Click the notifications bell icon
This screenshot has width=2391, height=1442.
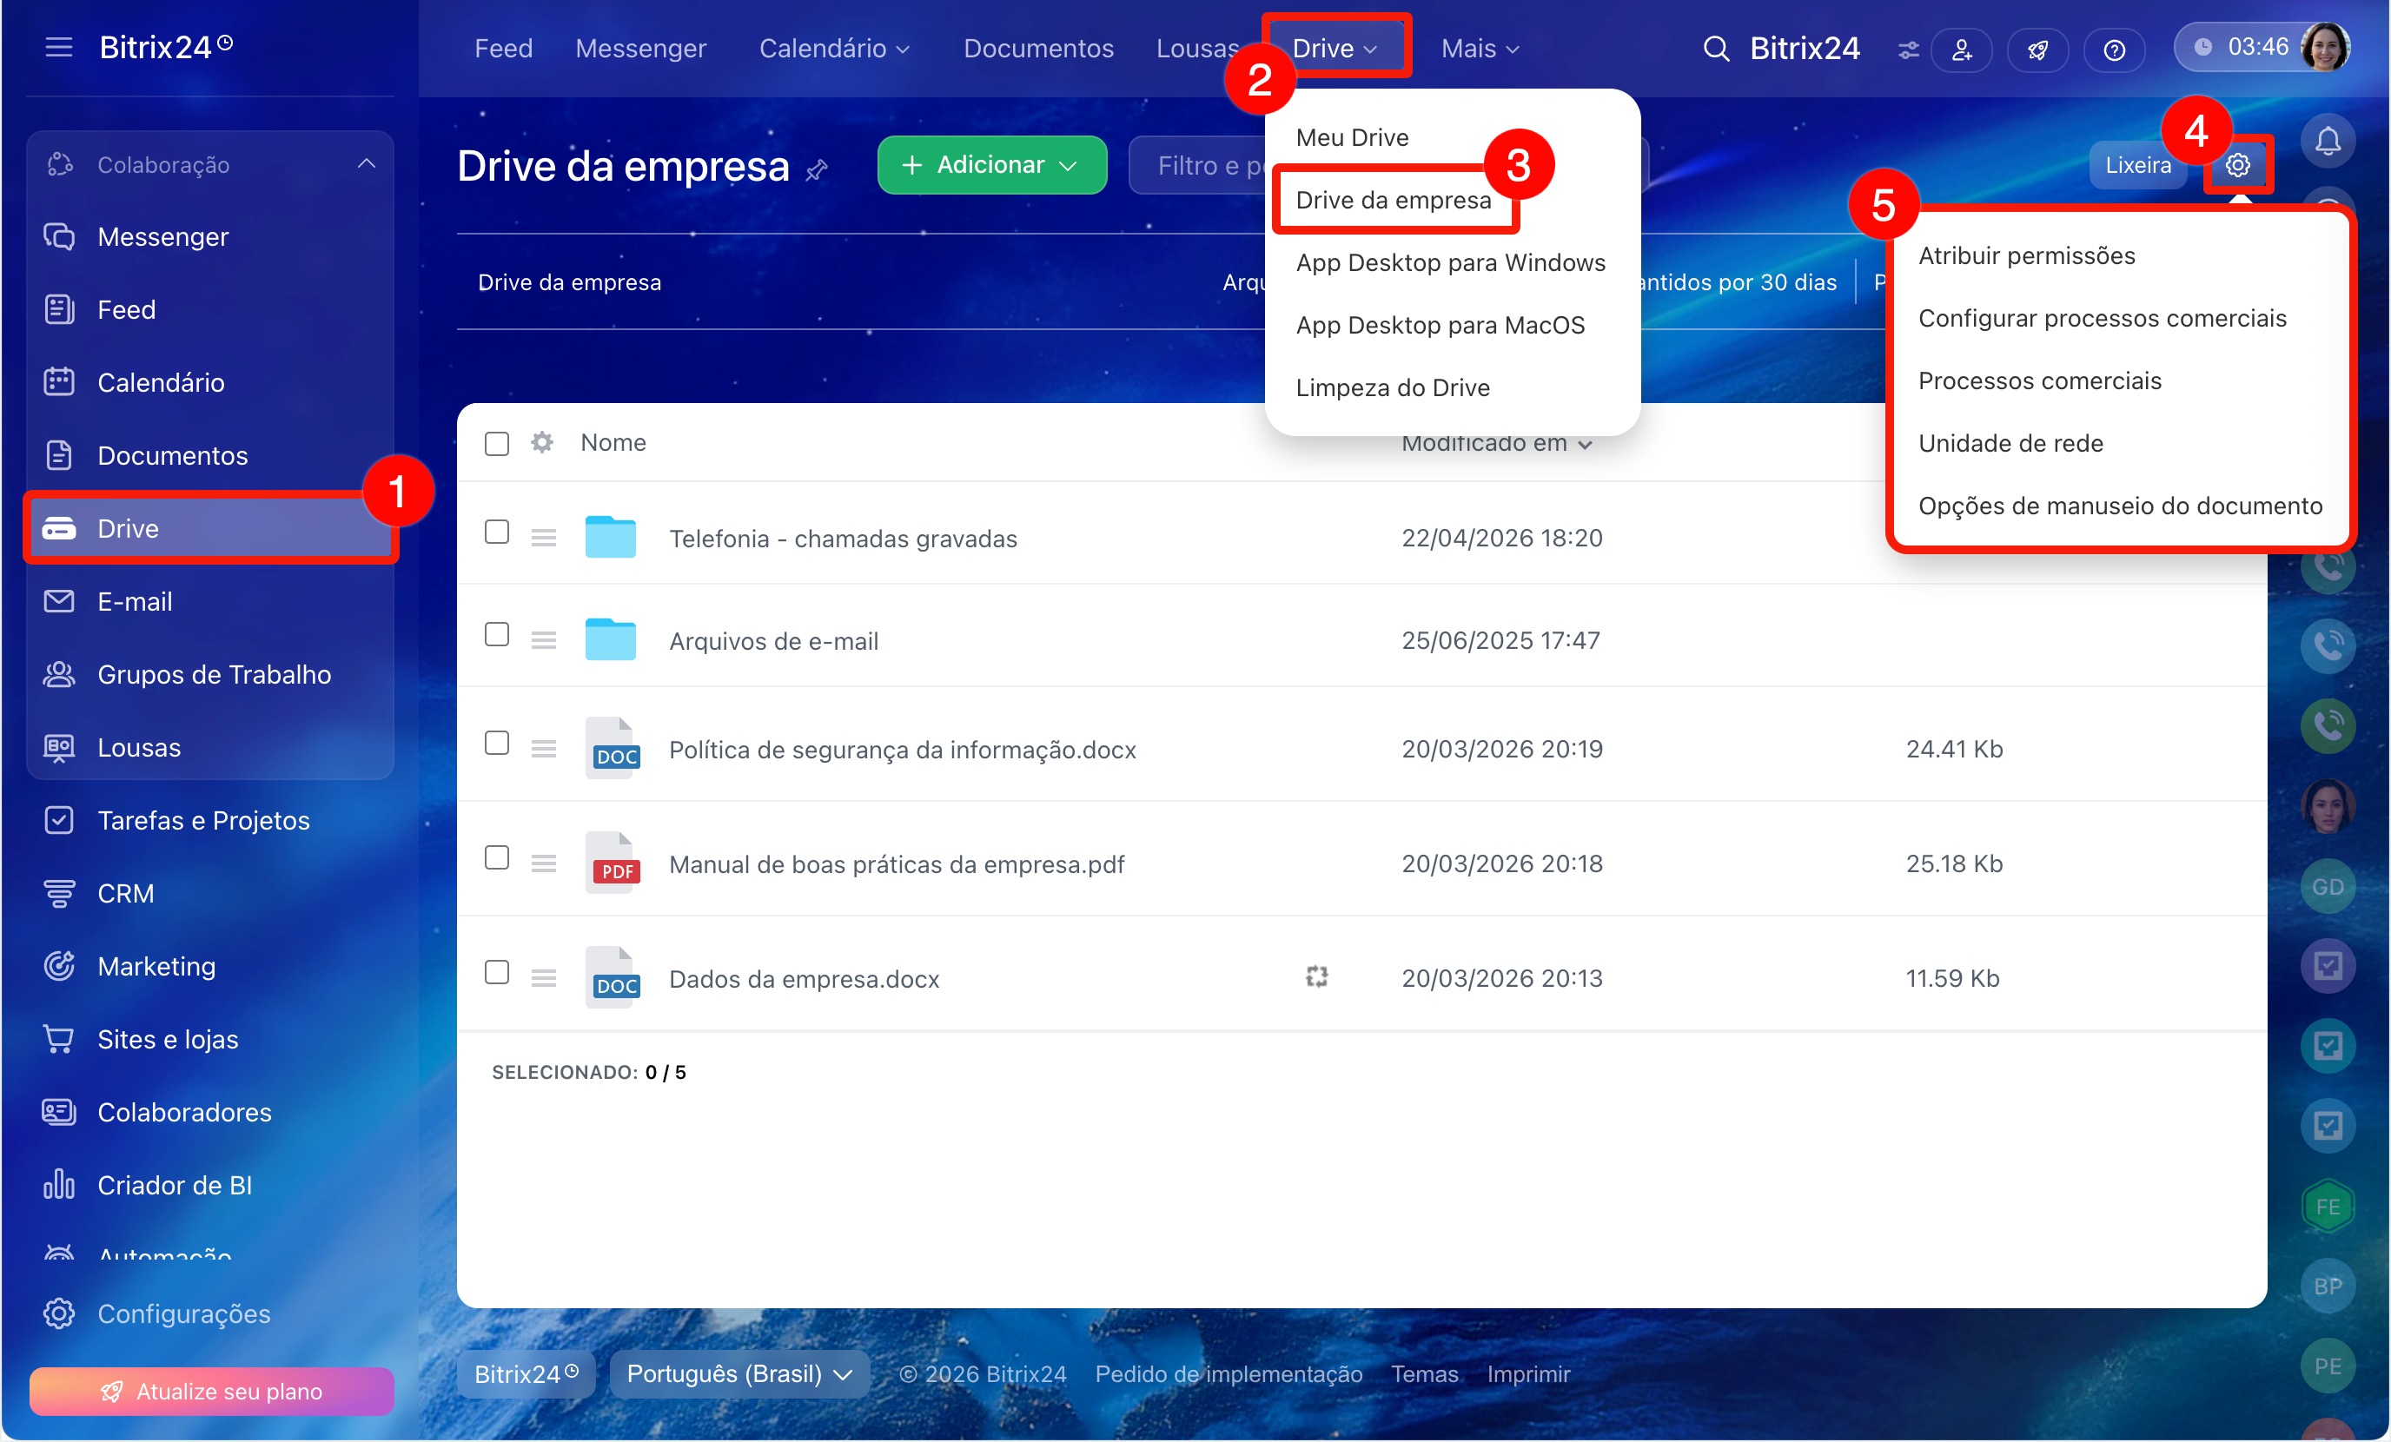point(2327,142)
